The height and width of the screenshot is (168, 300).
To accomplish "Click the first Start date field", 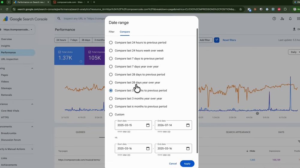I will 133,125.
